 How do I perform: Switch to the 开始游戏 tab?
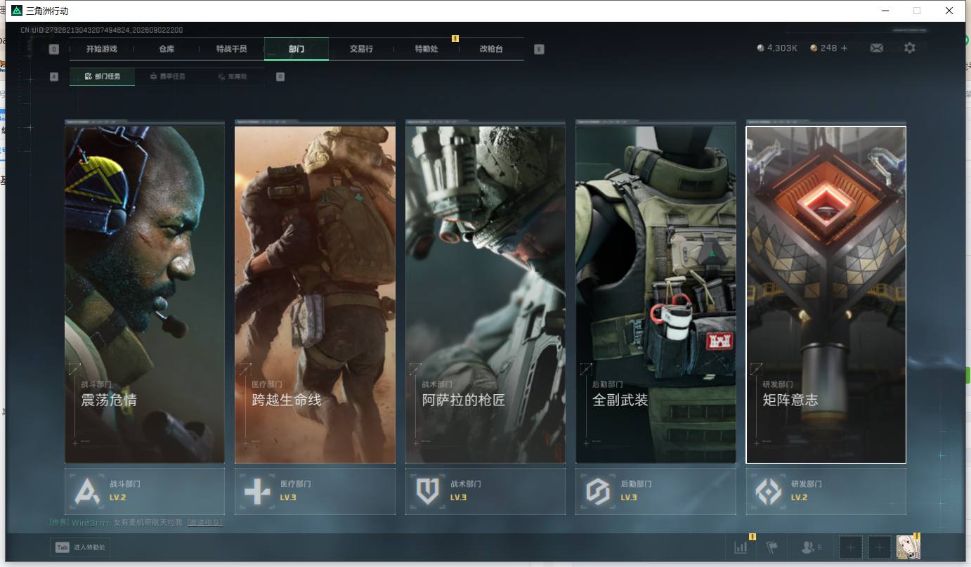coord(102,49)
